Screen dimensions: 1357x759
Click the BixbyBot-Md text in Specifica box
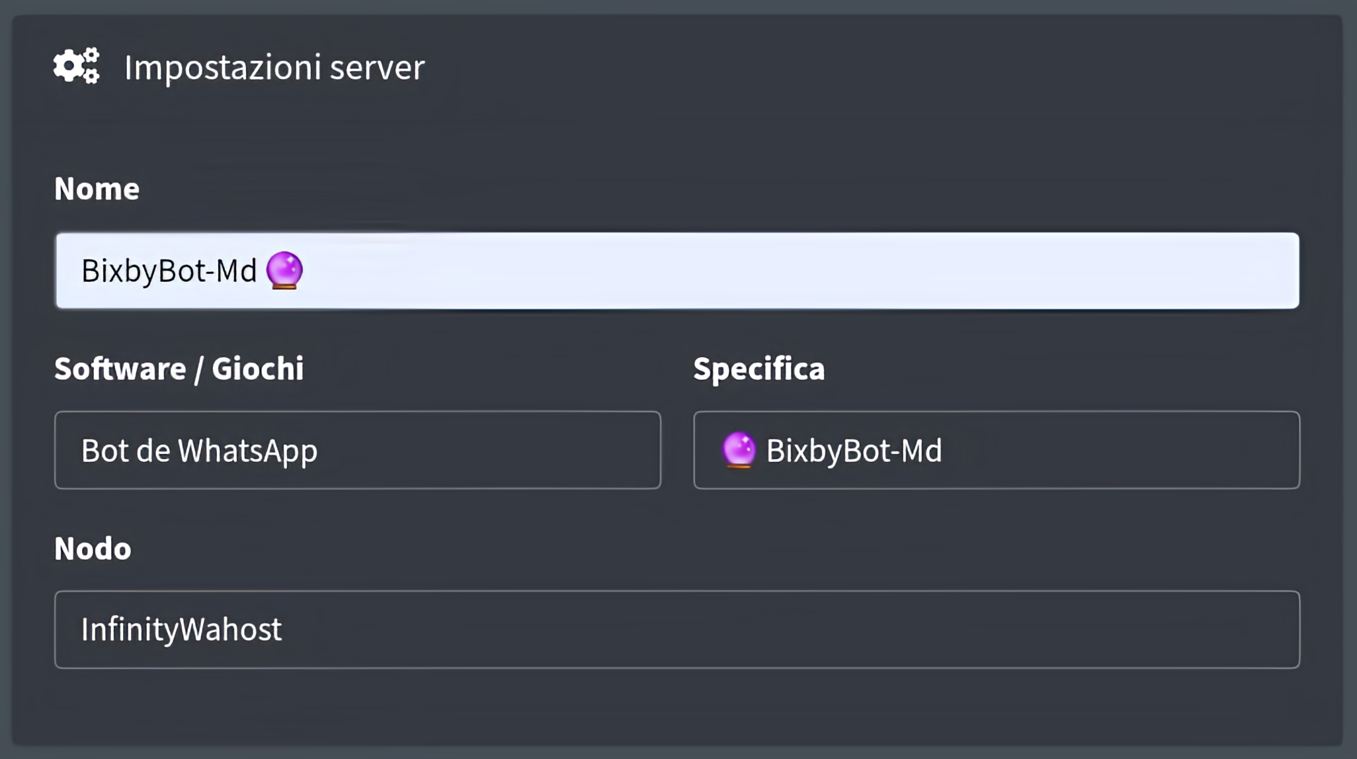click(x=854, y=451)
